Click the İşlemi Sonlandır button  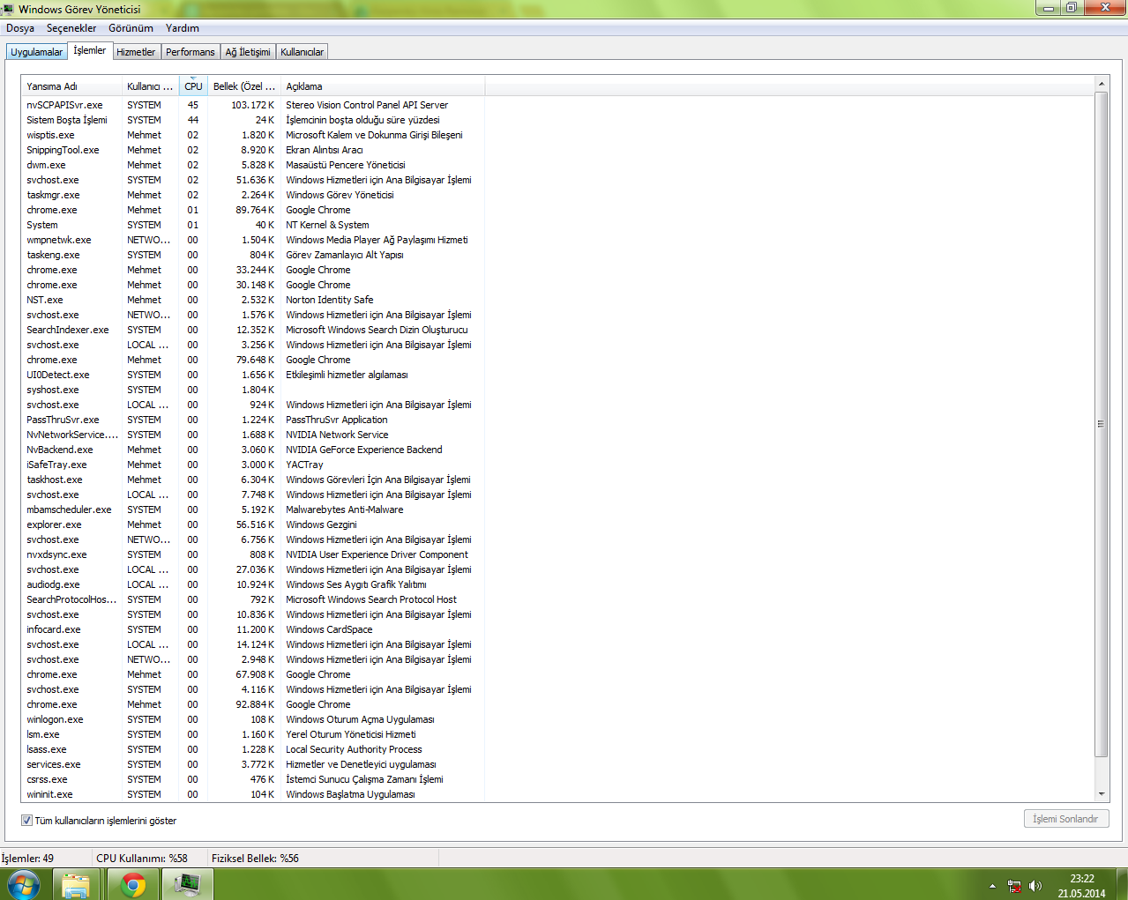pos(1065,819)
